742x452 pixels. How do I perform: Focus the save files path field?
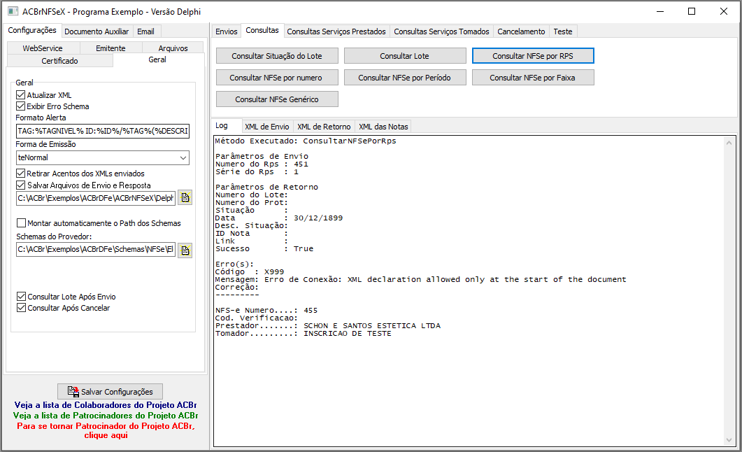point(96,198)
